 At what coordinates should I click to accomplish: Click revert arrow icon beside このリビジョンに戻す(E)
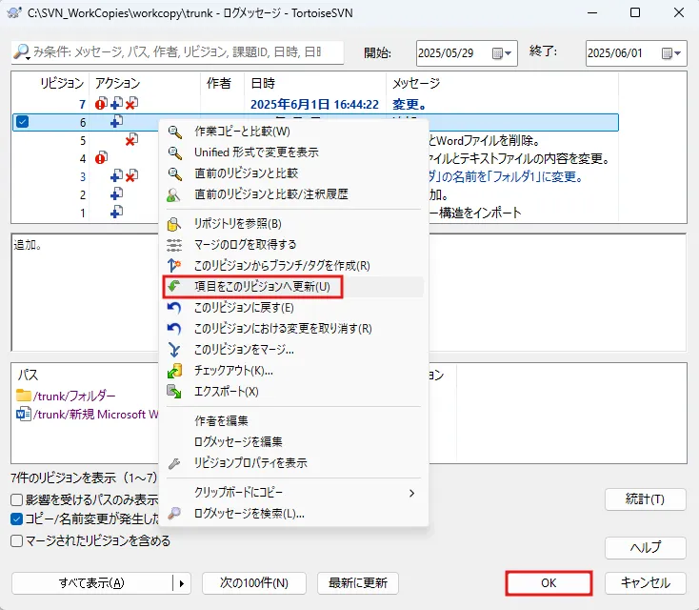point(174,308)
